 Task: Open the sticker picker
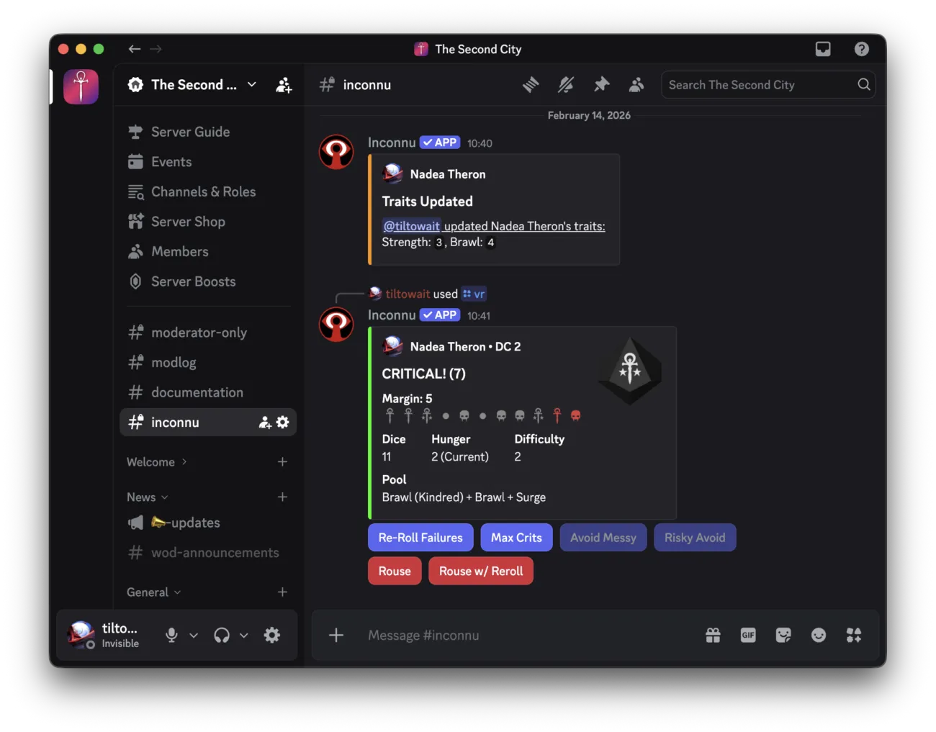[x=783, y=635]
